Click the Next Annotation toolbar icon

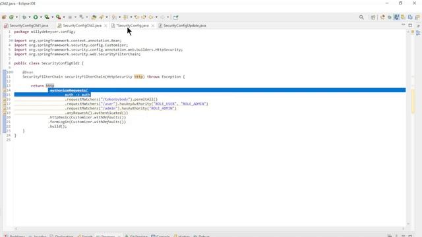point(114,17)
